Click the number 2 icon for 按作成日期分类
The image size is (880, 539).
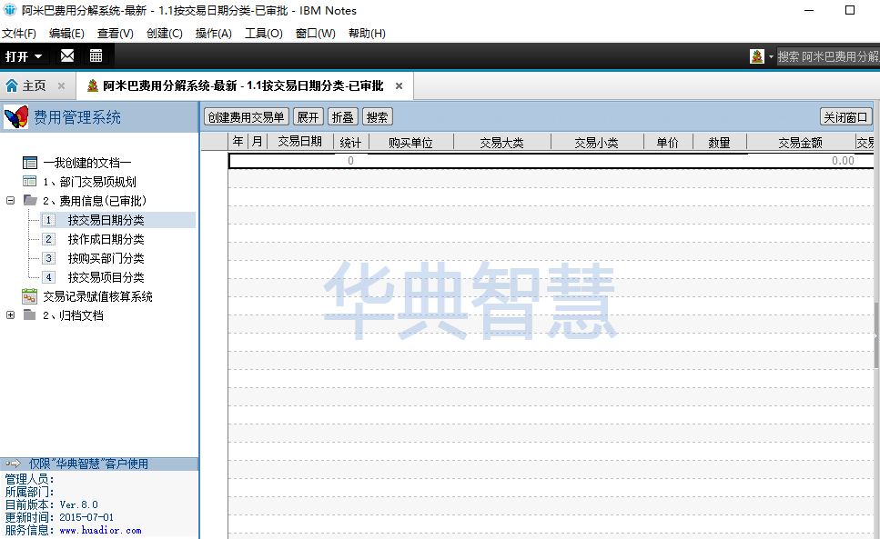(x=49, y=239)
